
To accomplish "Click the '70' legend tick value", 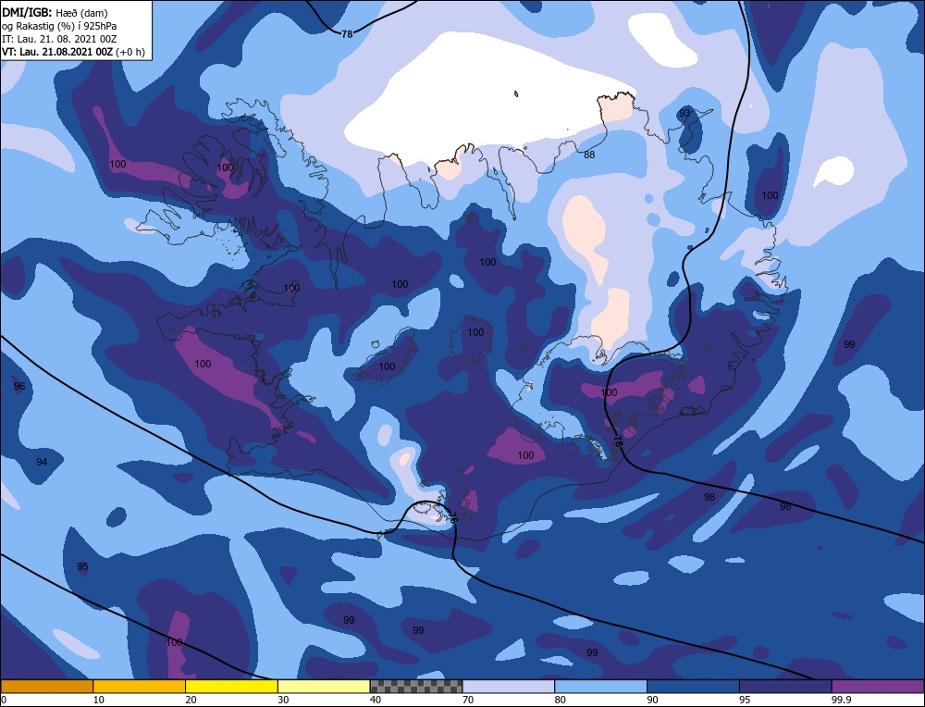I will [x=468, y=700].
